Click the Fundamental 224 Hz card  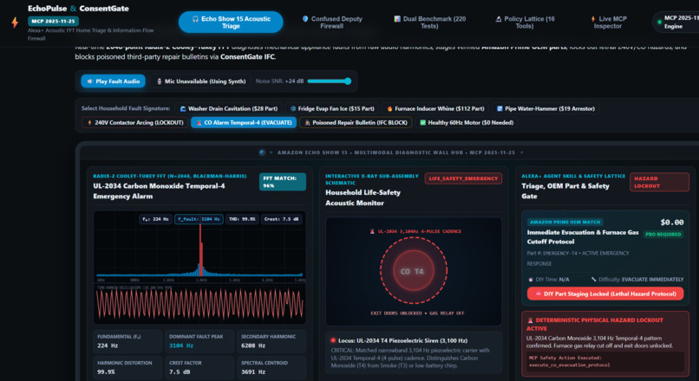pyautogui.click(x=127, y=341)
